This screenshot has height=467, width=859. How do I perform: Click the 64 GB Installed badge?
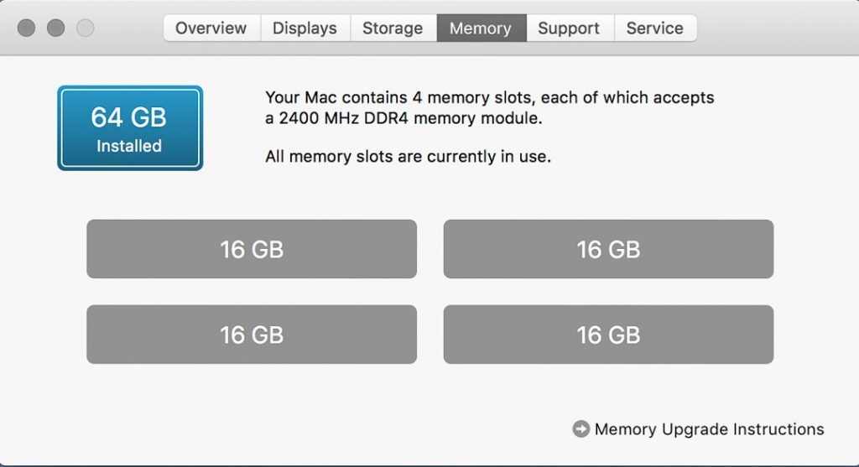click(x=130, y=128)
